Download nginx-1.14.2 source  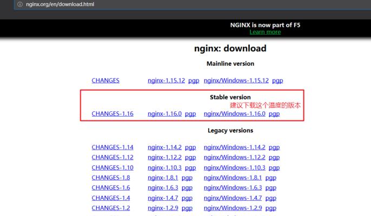(x=164, y=147)
